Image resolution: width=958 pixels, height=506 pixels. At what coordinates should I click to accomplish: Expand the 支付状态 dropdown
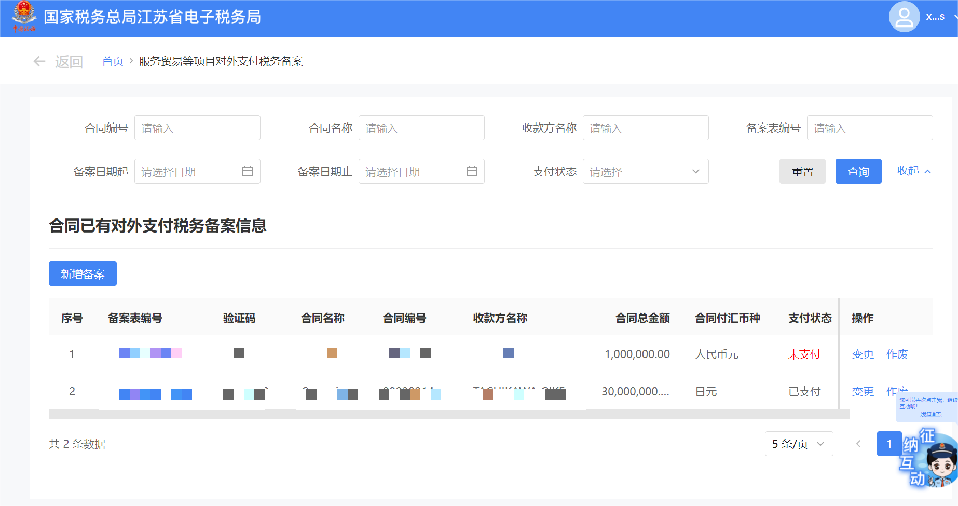[645, 171]
